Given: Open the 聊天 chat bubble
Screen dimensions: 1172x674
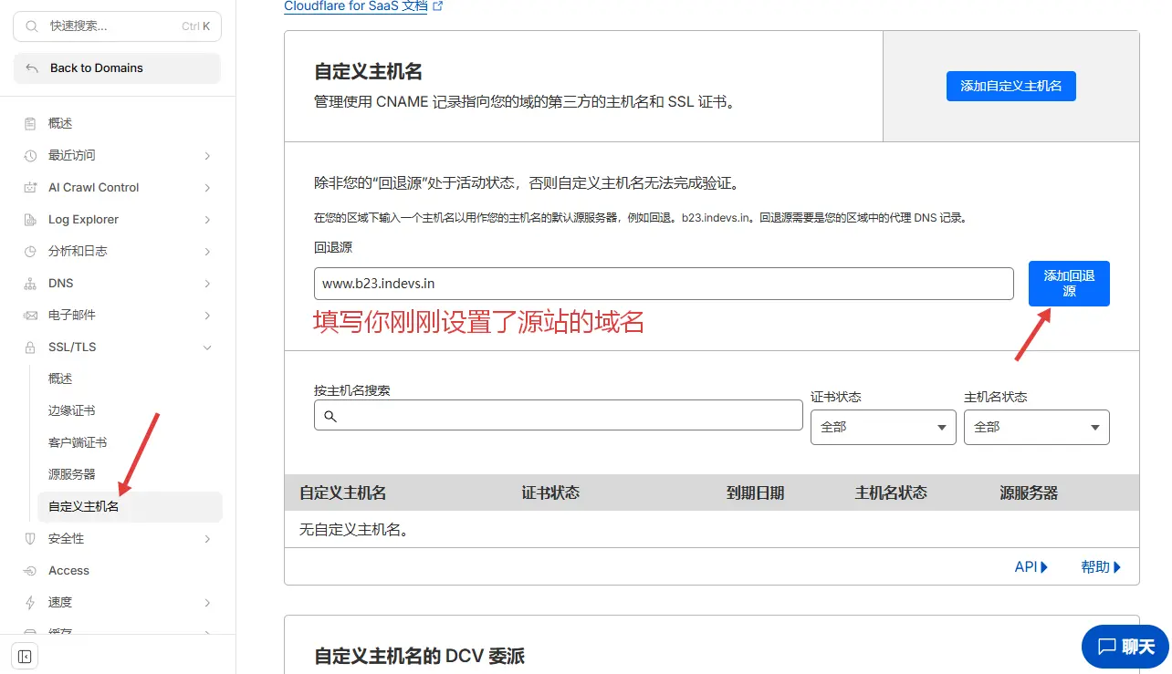Looking at the screenshot, I should point(1125,647).
